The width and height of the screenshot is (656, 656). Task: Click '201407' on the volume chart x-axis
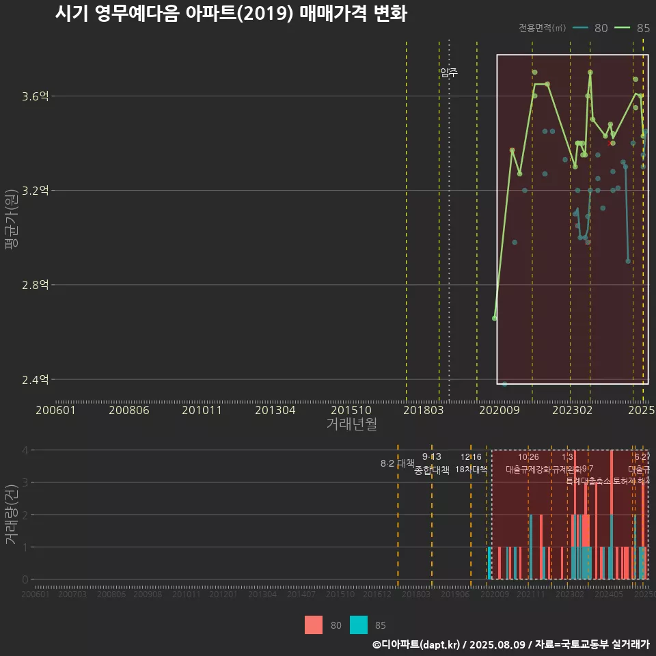click(301, 594)
